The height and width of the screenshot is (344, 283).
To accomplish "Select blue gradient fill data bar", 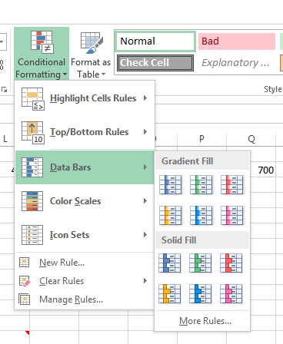I will pyautogui.click(x=170, y=185).
